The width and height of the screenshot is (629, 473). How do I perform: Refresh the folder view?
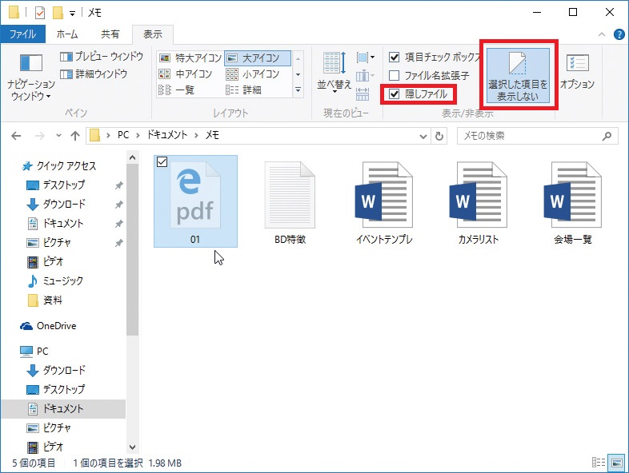click(x=439, y=136)
